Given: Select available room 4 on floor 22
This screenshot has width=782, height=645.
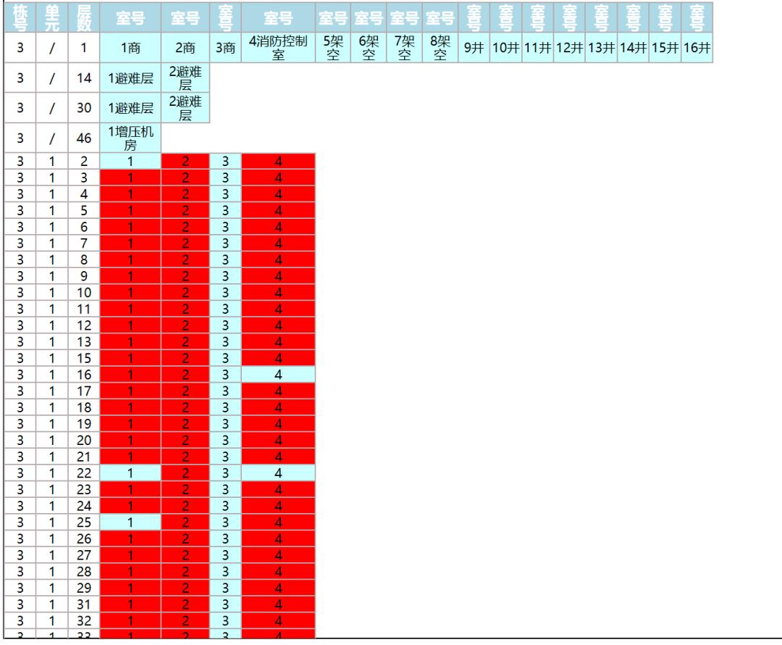Looking at the screenshot, I should coord(278,473).
